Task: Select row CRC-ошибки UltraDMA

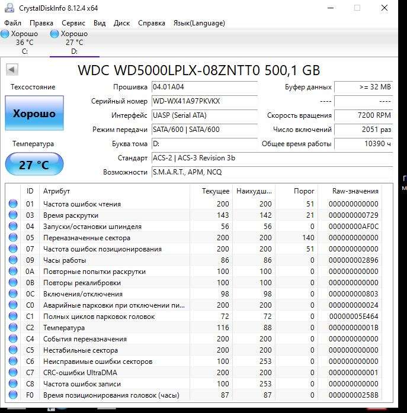Action: (194, 372)
